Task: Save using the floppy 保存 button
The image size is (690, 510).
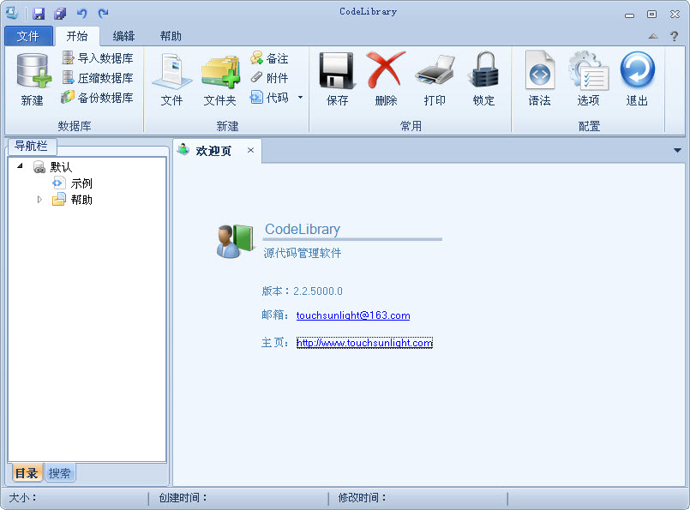Action: pyautogui.click(x=337, y=79)
